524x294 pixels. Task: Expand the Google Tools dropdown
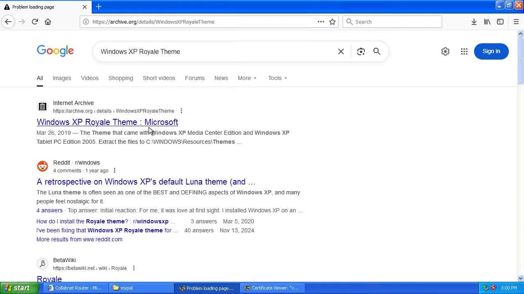(x=278, y=78)
